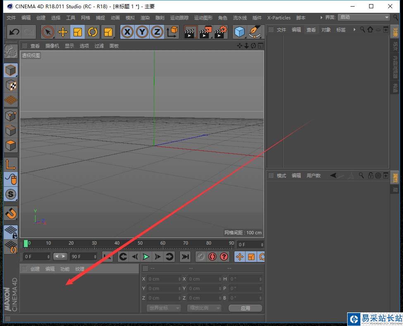This screenshot has height=326, width=403.
Task: Toggle the Y axis lock
Action: pos(142,32)
